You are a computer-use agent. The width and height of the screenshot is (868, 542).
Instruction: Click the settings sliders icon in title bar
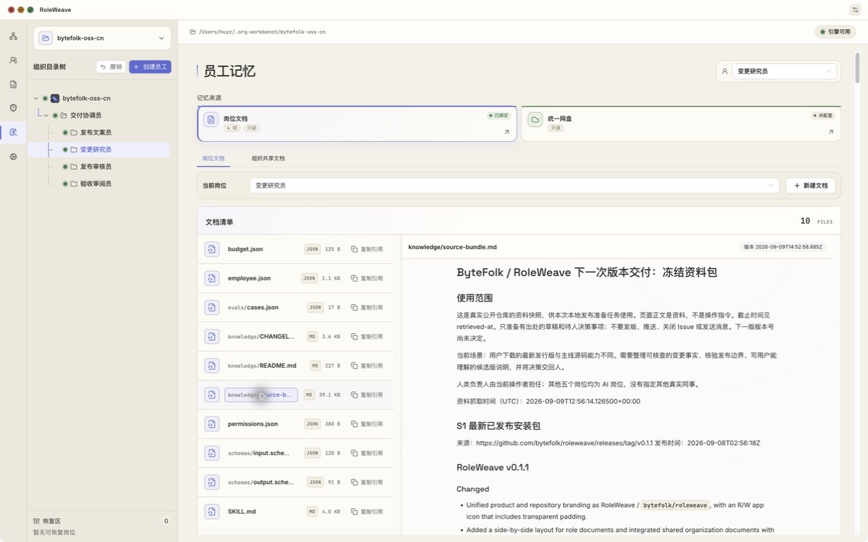tap(855, 10)
